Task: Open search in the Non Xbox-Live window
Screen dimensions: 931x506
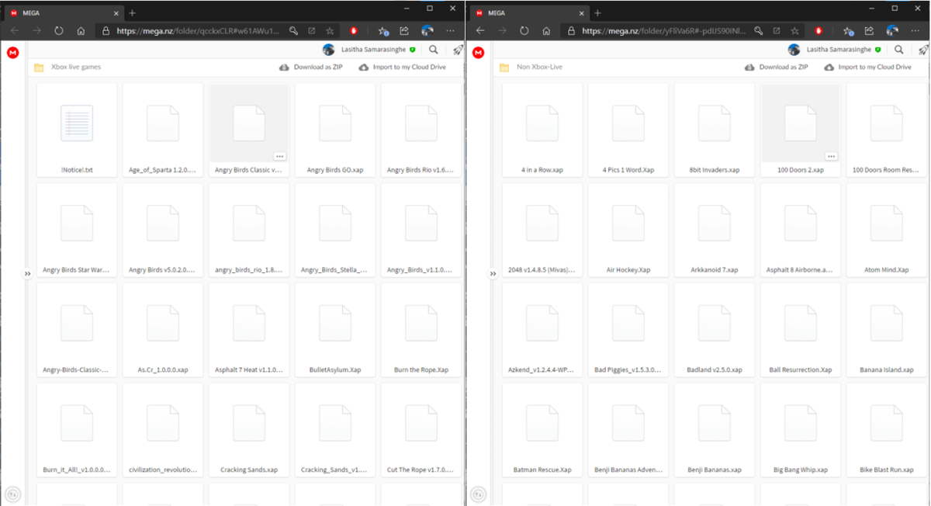Action: pyautogui.click(x=898, y=50)
